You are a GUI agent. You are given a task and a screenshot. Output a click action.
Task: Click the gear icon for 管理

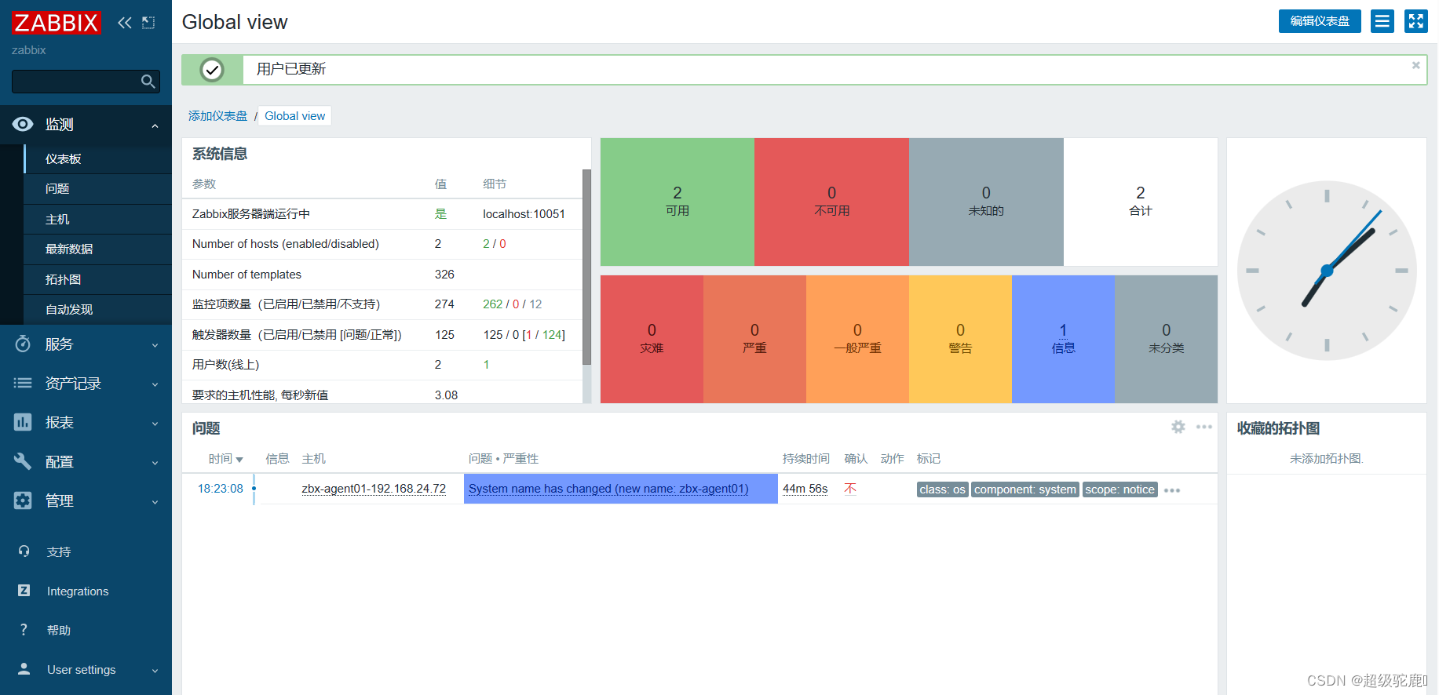coord(23,500)
